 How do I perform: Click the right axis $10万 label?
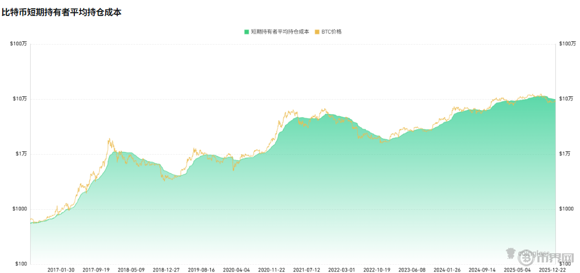tap(567, 99)
